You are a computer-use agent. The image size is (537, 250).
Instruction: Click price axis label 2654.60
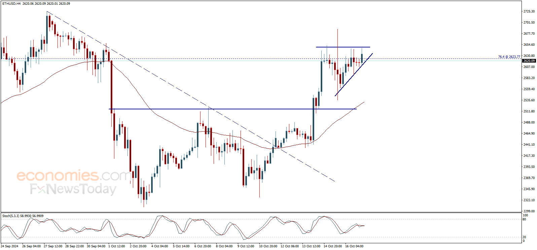pos(529,45)
